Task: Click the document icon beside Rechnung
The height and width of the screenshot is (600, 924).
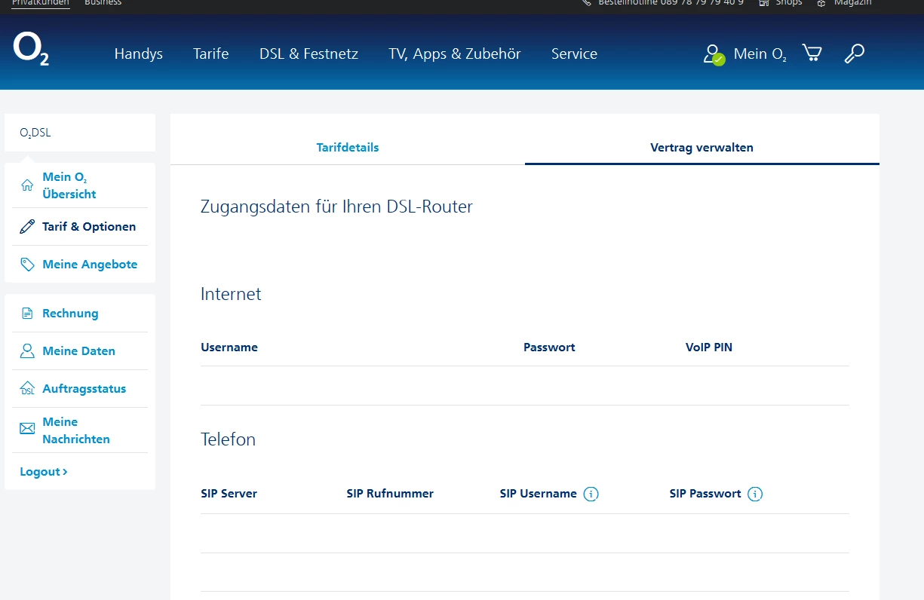Action: click(27, 314)
